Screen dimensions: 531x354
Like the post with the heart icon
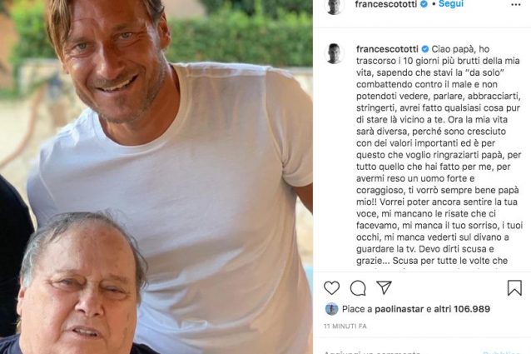(x=331, y=287)
